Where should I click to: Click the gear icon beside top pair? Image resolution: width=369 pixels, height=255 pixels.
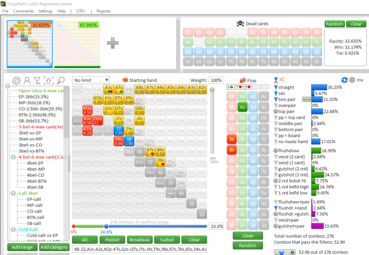[276, 112]
